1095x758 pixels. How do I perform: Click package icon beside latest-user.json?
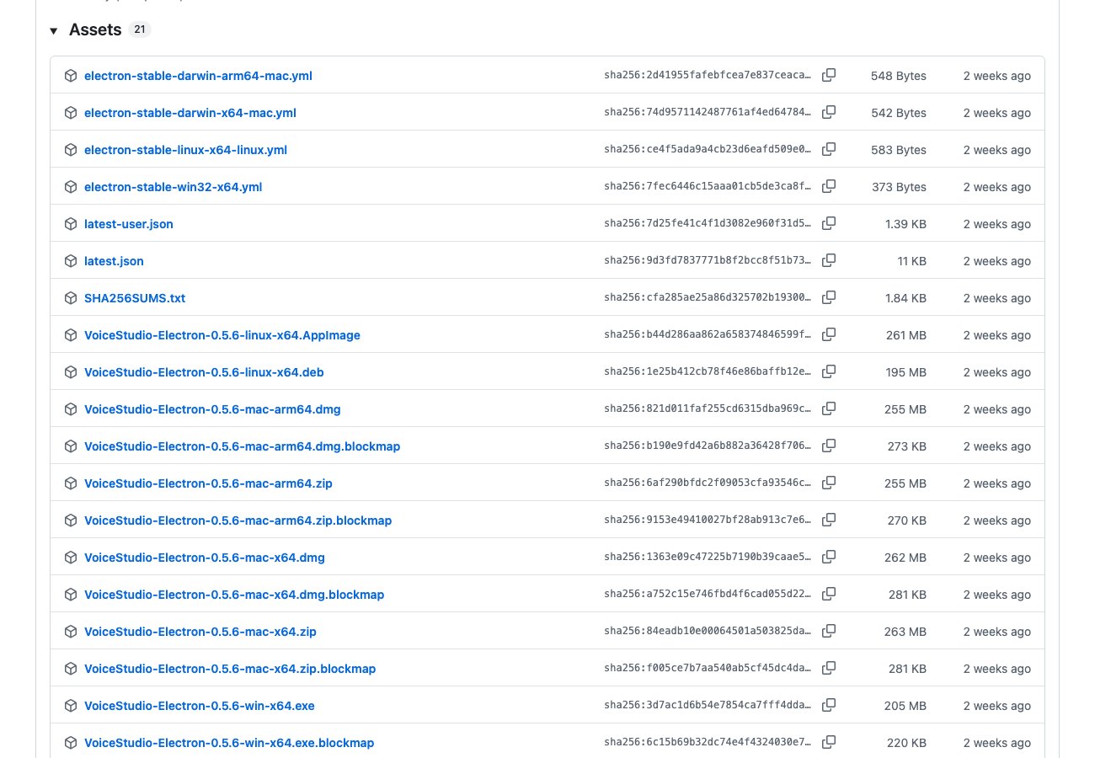[x=71, y=224]
